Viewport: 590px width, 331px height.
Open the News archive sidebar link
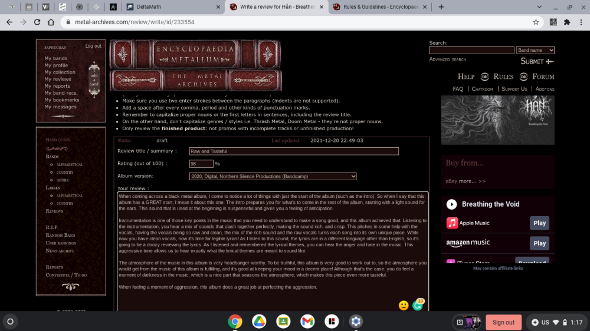coord(60,250)
